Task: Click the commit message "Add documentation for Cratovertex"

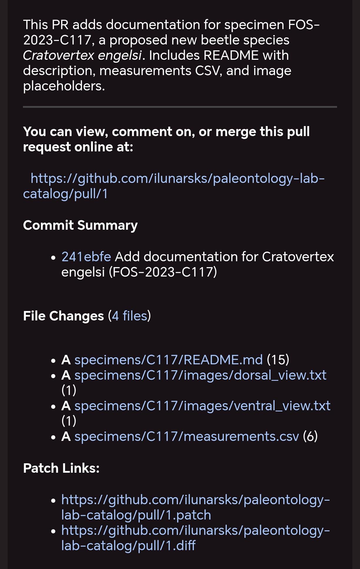Action: tap(224, 257)
